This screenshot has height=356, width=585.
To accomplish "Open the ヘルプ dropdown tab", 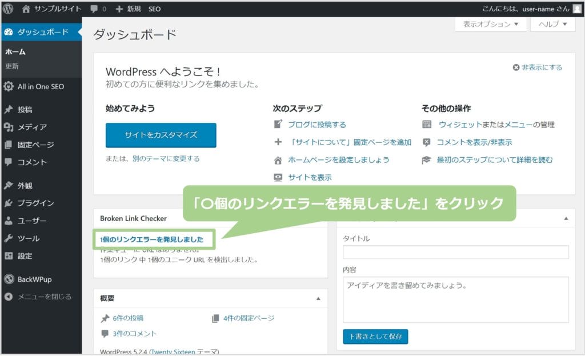I will [552, 24].
